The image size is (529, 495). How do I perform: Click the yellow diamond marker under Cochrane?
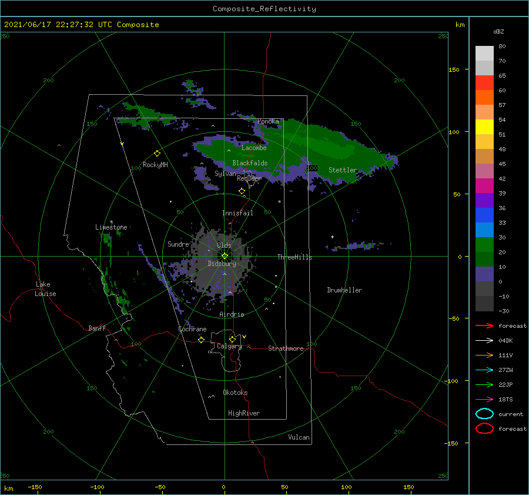click(x=201, y=340)
